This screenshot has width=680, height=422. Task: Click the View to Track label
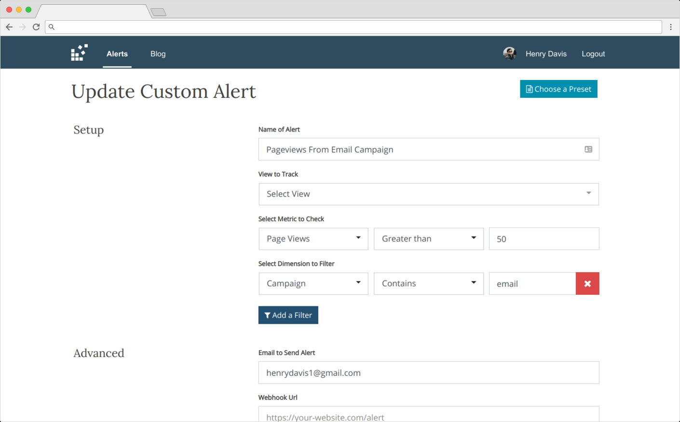click(278, 174)
